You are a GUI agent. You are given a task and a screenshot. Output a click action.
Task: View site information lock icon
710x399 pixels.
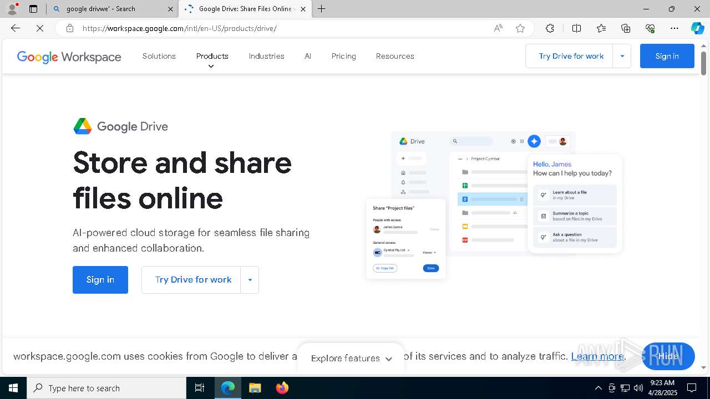pyautogui.click(x=70, y=28)
